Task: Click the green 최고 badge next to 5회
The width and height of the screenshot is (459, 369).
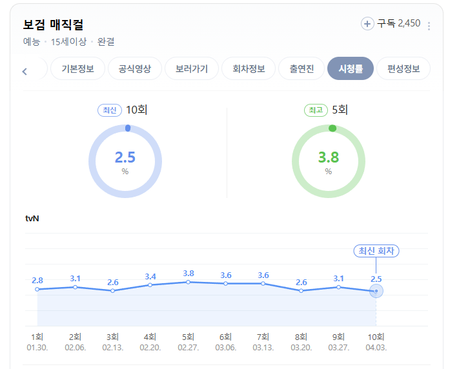Action: [x=316, y=110]
